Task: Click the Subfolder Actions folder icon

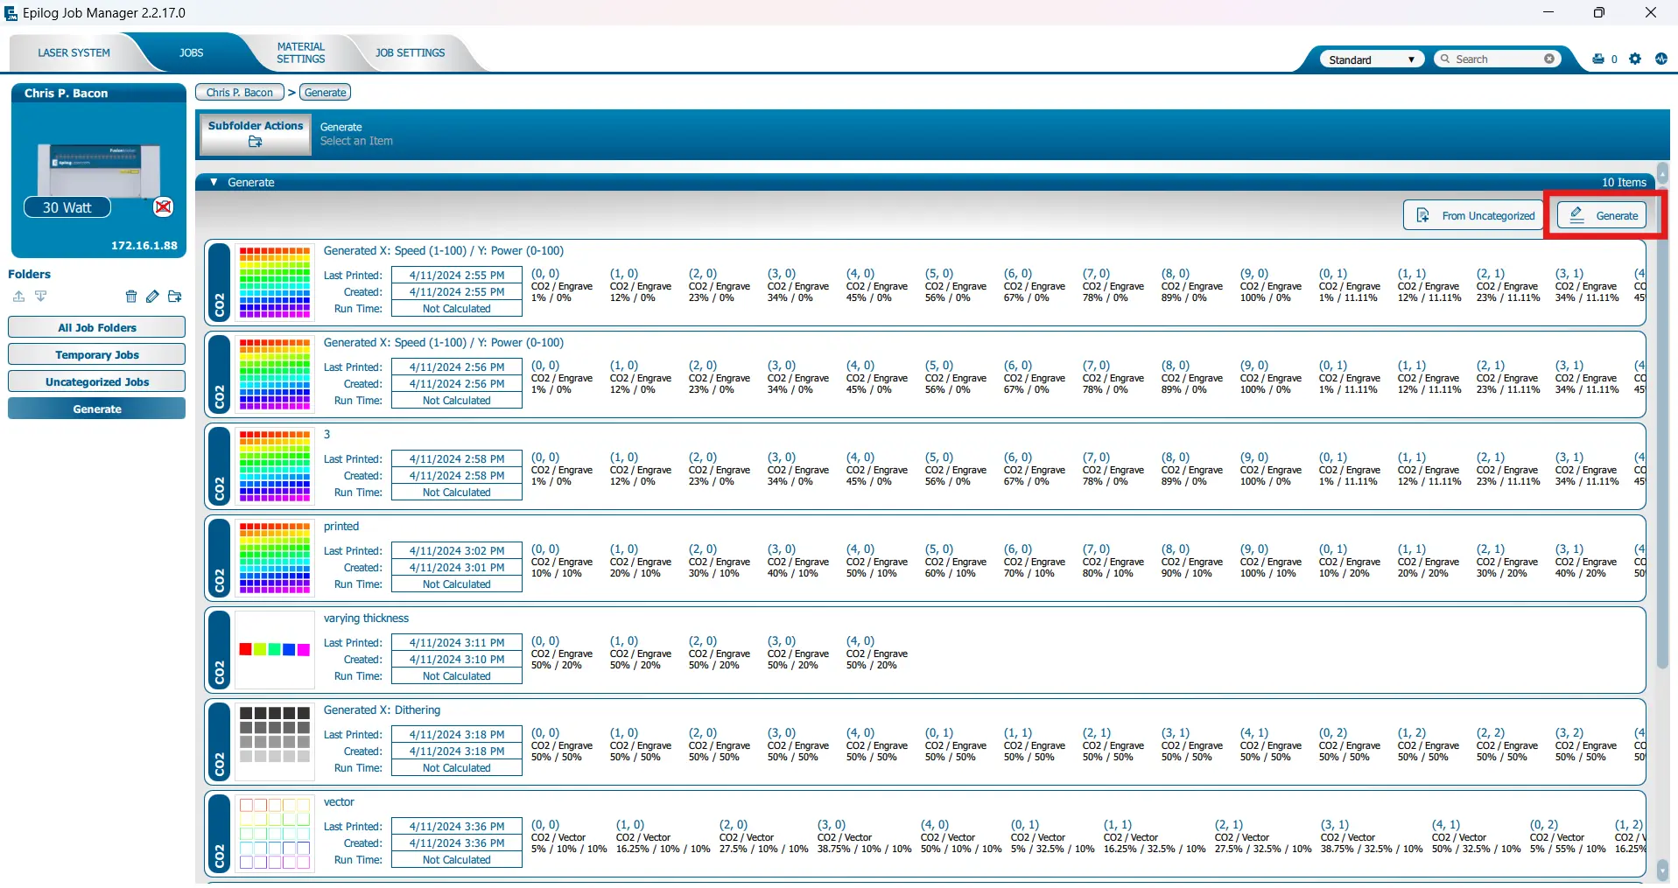Action: point(255,142)
